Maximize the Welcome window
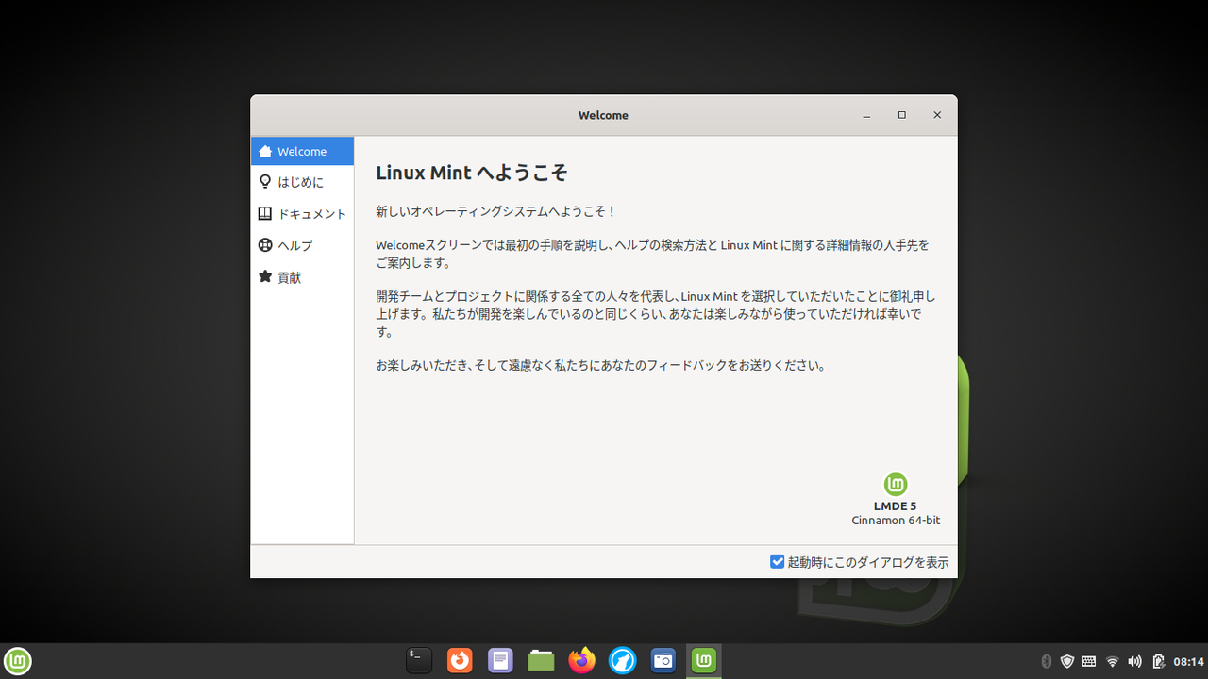This screenshot has height=679, width=1208. pyautogui.click(x=901, y=115)
